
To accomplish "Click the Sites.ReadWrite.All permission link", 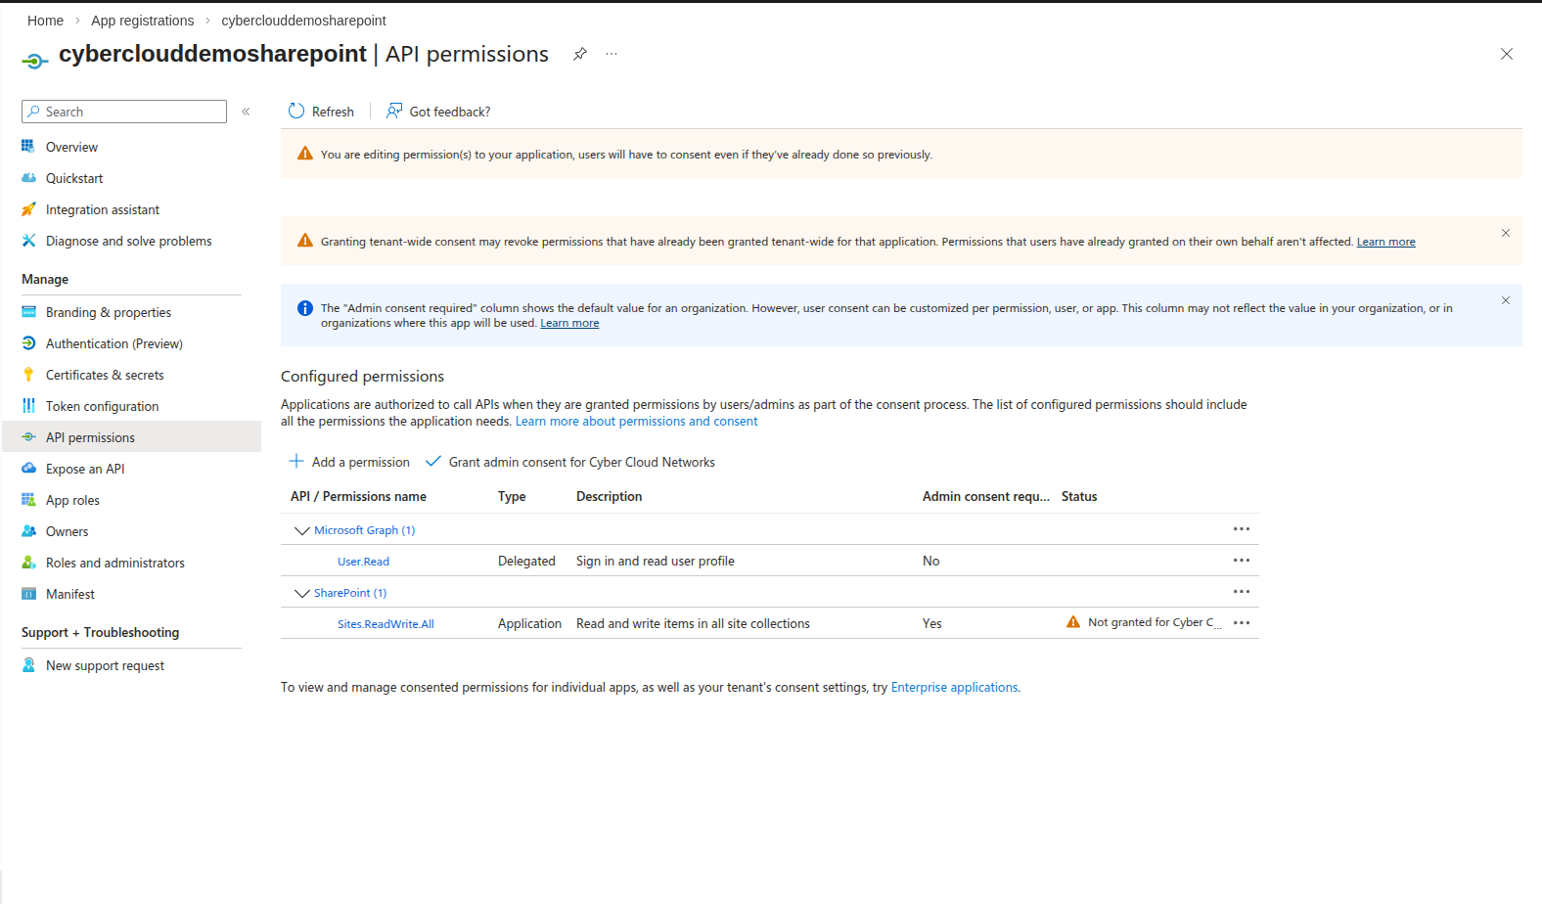I will tap(385, 624).
